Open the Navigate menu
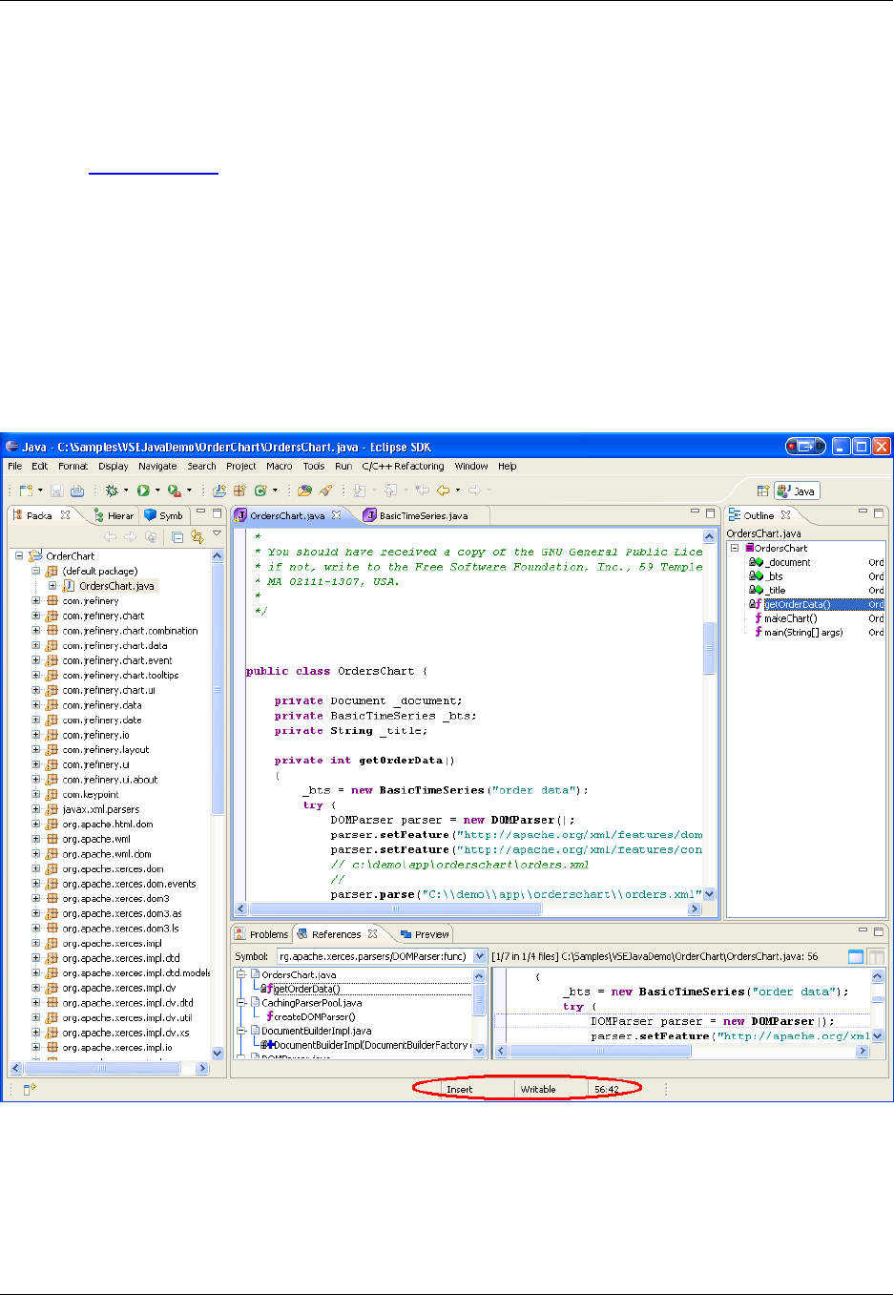This screenshot has height=1295, width=894. 157,467
